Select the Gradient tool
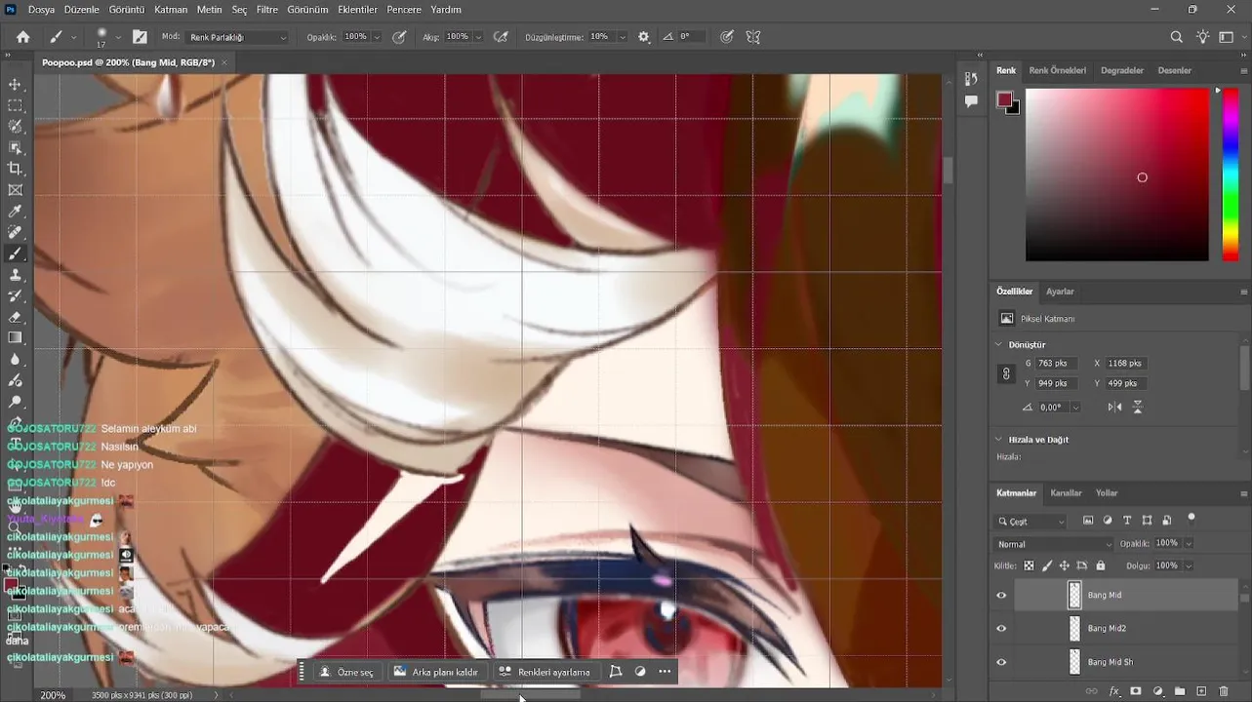The height and width of the screenshot is (702, 1252). point(15,337)
